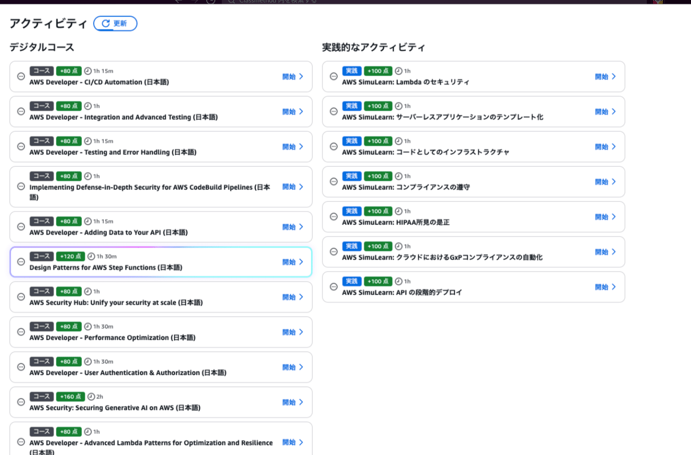The height and width of the screenshot is (455, 691).
Task: Start Performance Optimization course via 開始
Action: point(293,332)
